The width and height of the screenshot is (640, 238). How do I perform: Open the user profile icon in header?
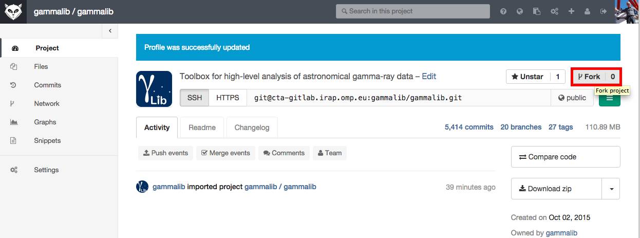(x=588, y=11)
